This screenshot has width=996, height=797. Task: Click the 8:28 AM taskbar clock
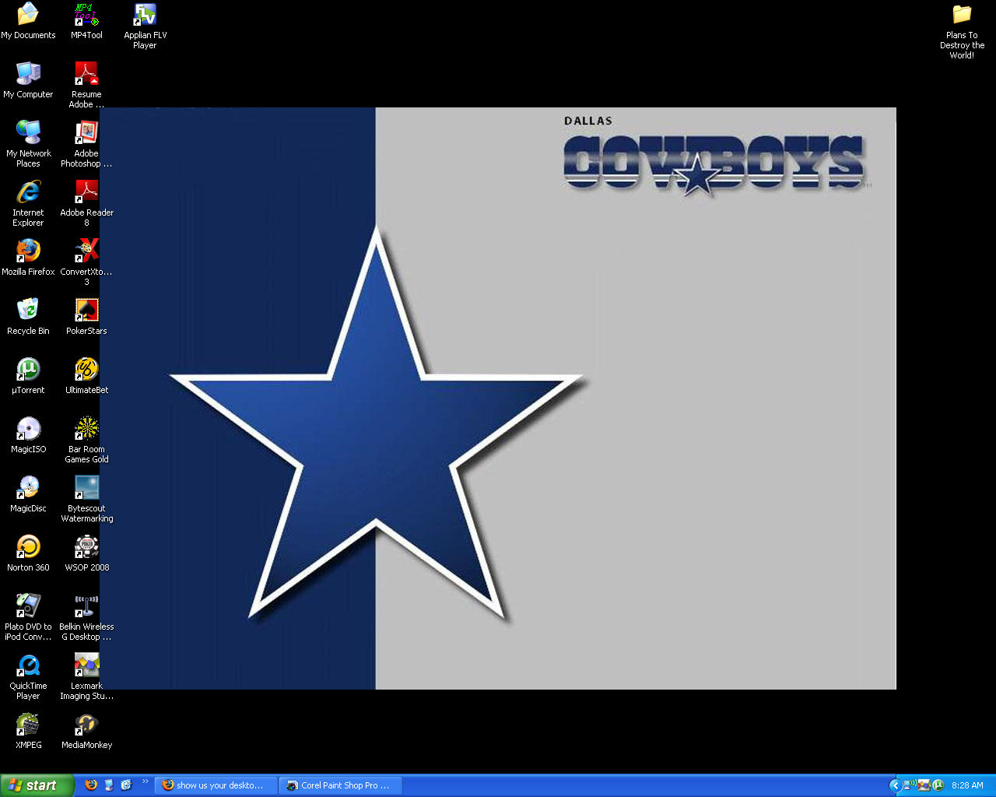point(967,785)
